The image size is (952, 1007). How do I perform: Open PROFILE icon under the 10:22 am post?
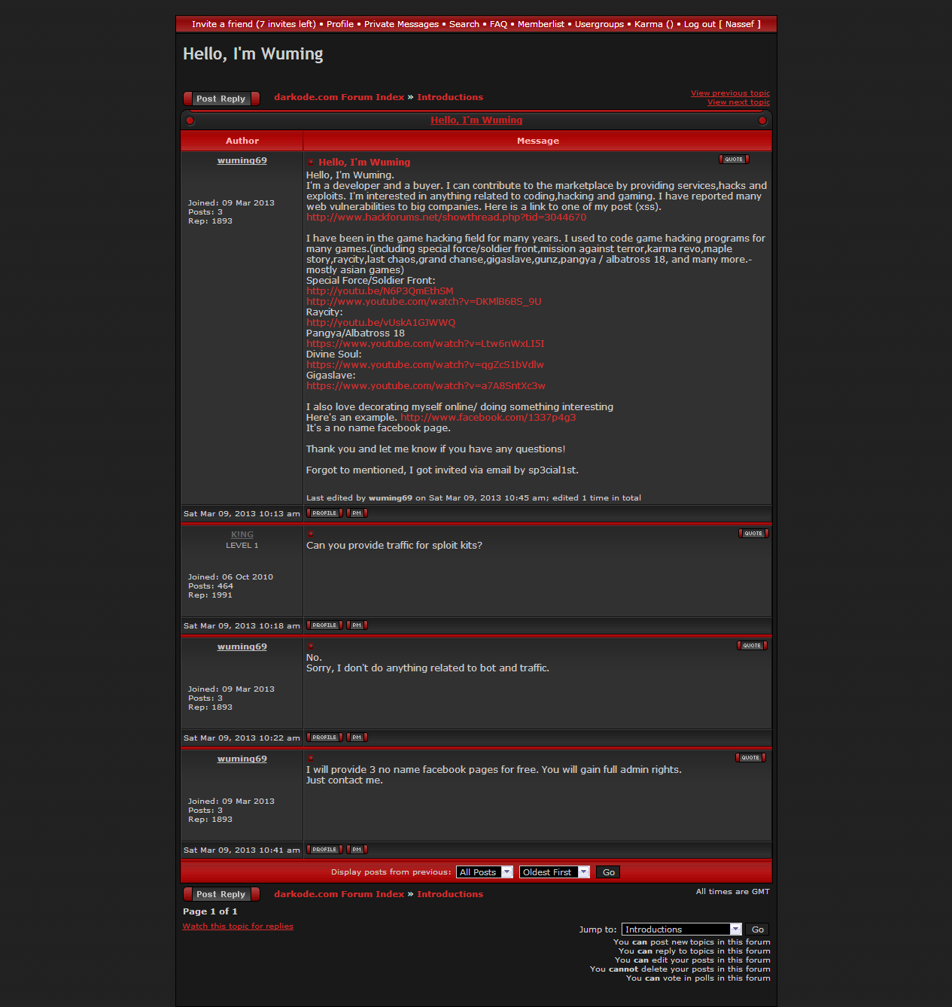pos(324,738)
